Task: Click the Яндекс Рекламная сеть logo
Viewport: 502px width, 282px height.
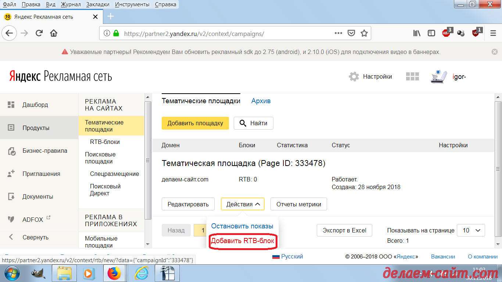Action: (61, 76)
